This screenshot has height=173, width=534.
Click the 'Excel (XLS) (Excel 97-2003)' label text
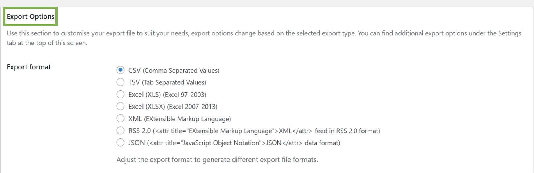[167, 95]
